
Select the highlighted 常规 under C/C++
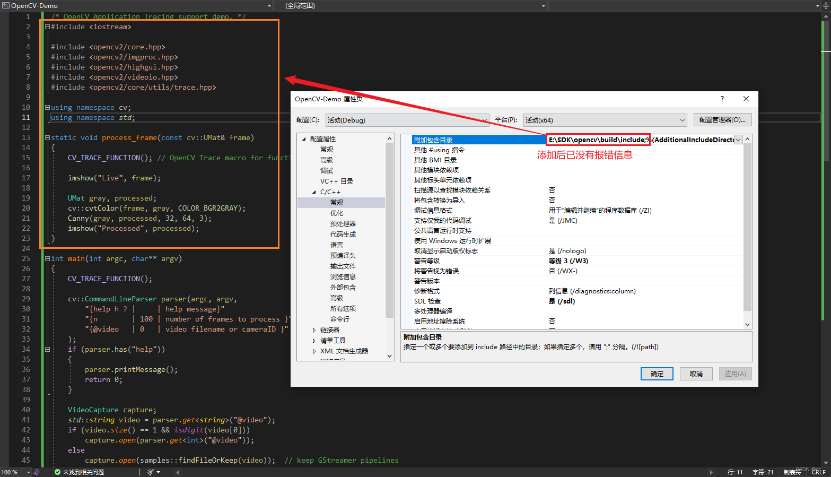(337, 203)
